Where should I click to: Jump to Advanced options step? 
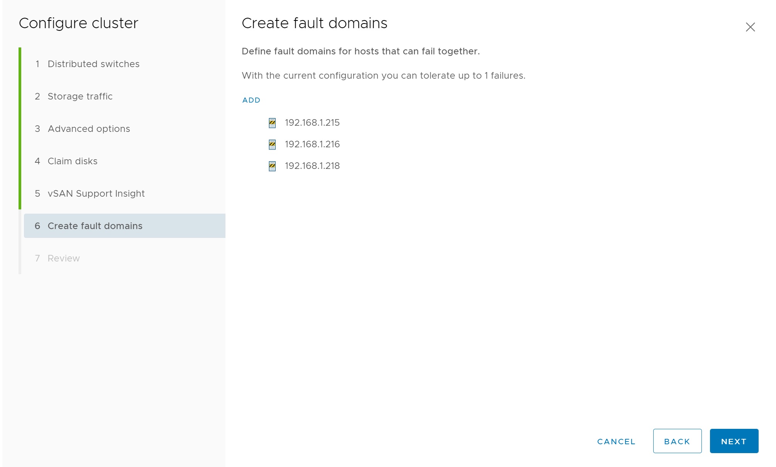coord(88,129)
